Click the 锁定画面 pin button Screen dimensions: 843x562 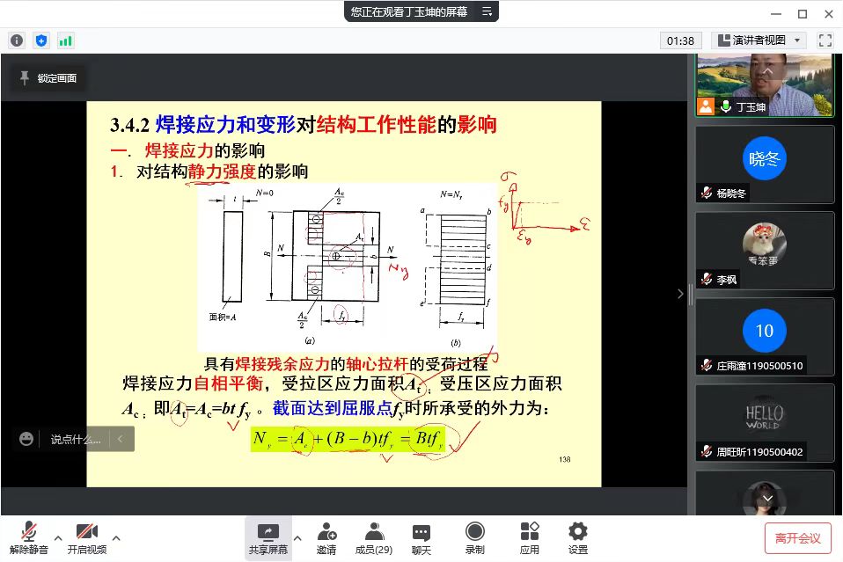(48, 78)
